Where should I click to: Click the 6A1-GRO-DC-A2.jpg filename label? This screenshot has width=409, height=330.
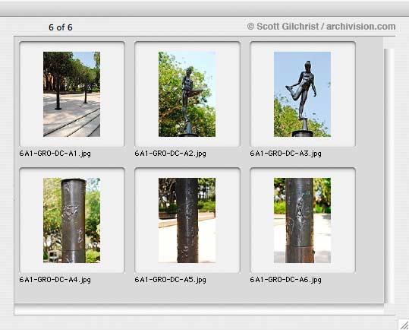click(x=170, y=154)
